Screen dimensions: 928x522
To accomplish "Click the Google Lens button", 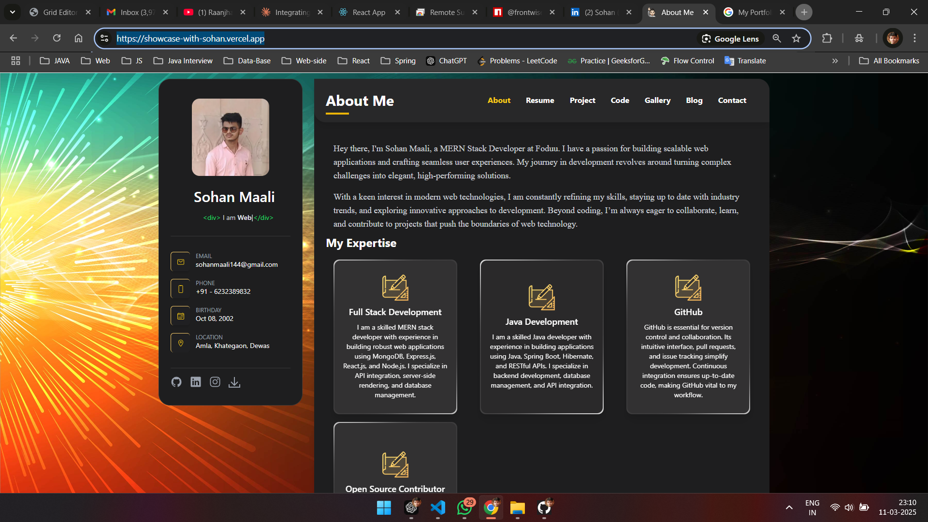I will pos(730,39).
